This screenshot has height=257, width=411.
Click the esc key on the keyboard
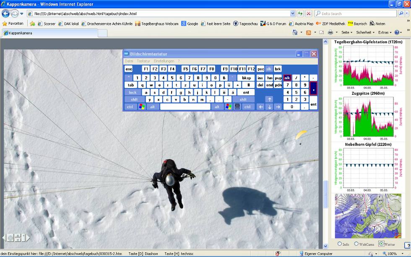(129, 69)
